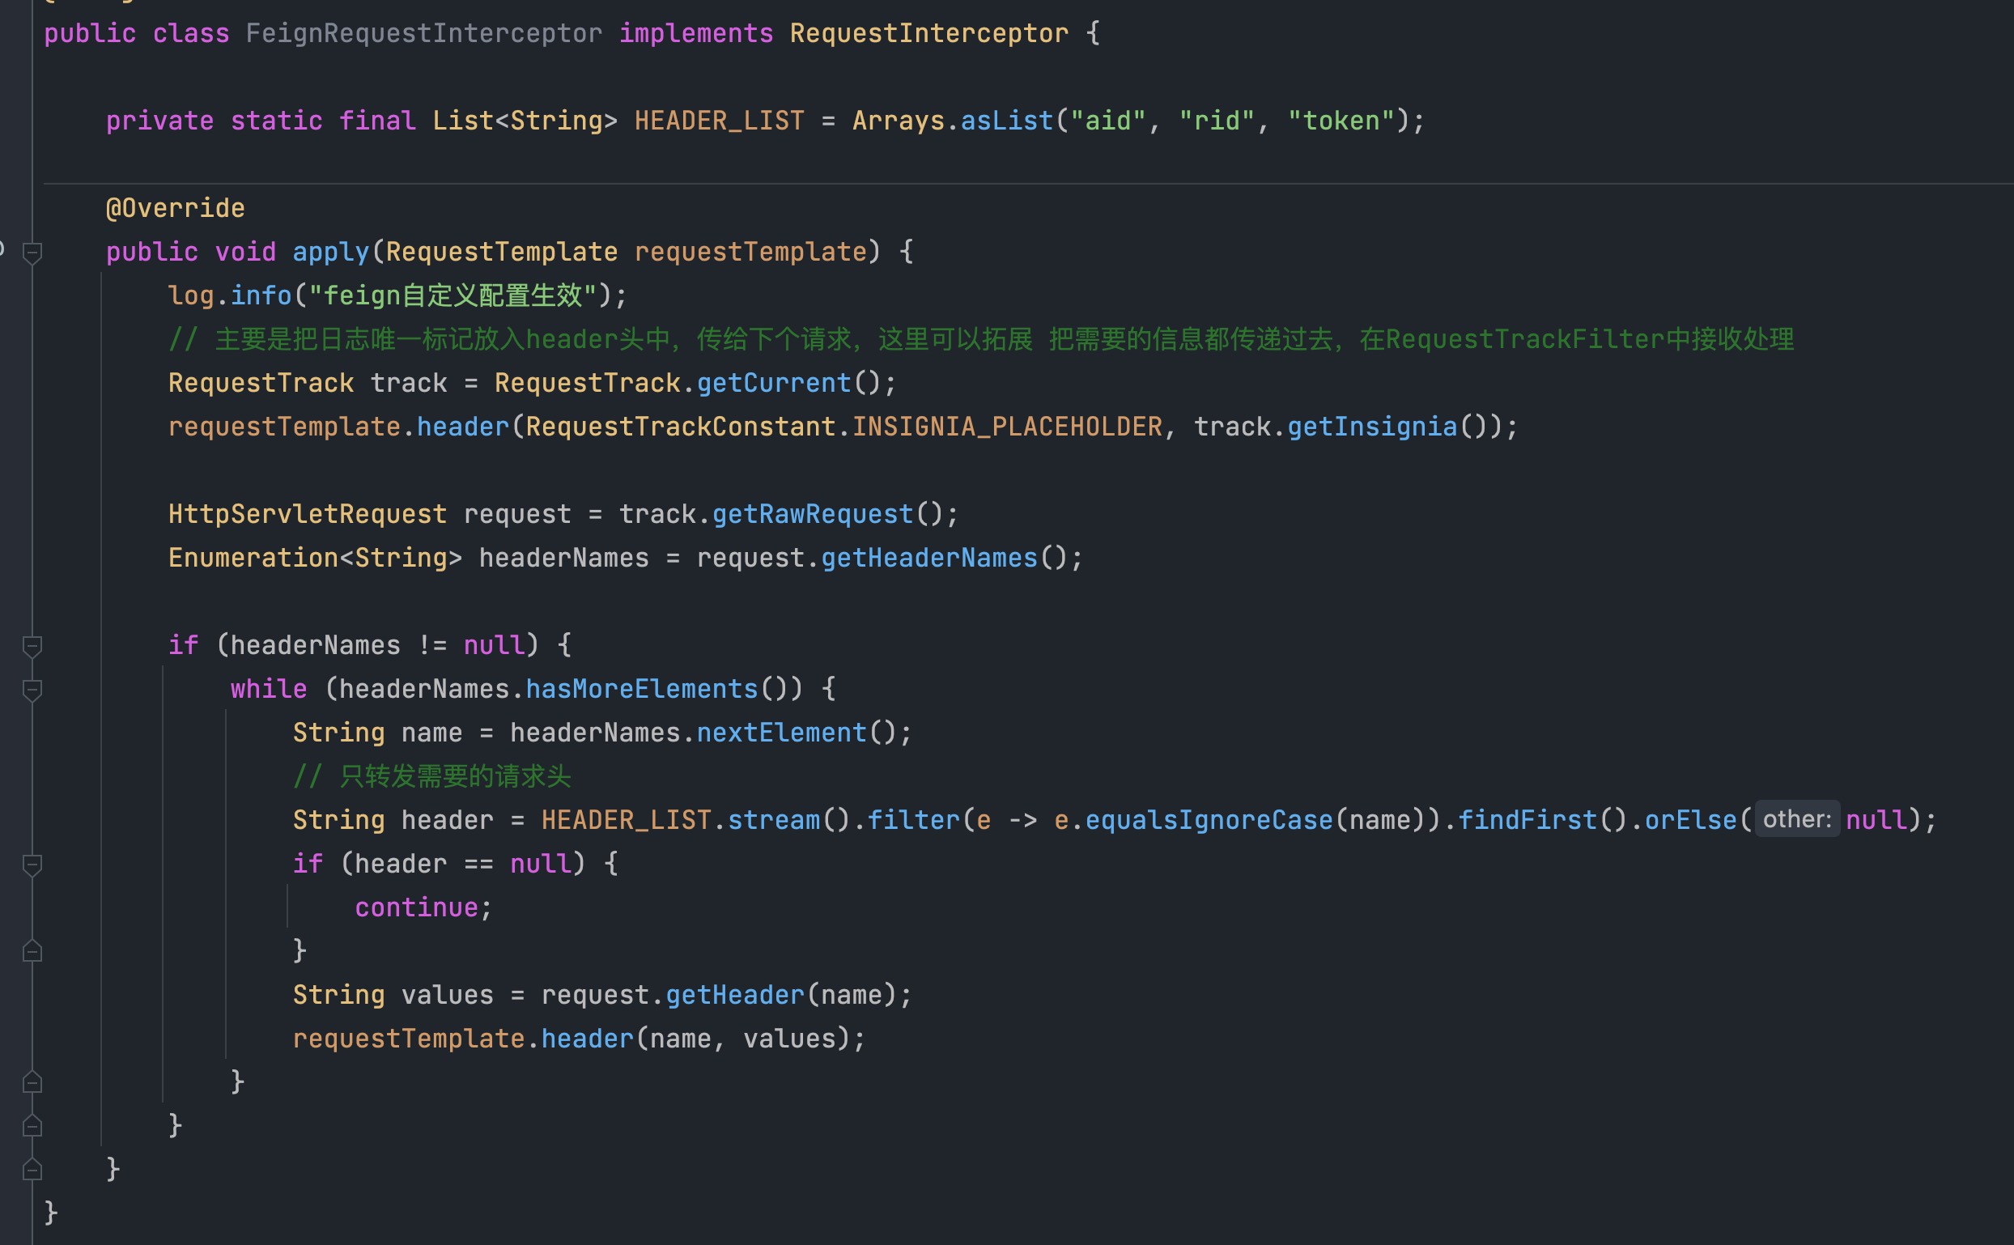Click the RequestTrackConstant class reference
This screenshot has width=2014, height=1245.
(680, 427)
